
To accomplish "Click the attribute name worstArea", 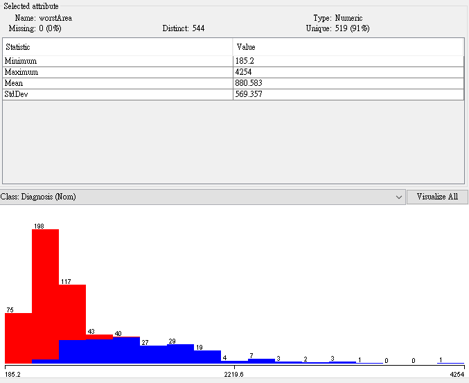I will click(55, 18).
